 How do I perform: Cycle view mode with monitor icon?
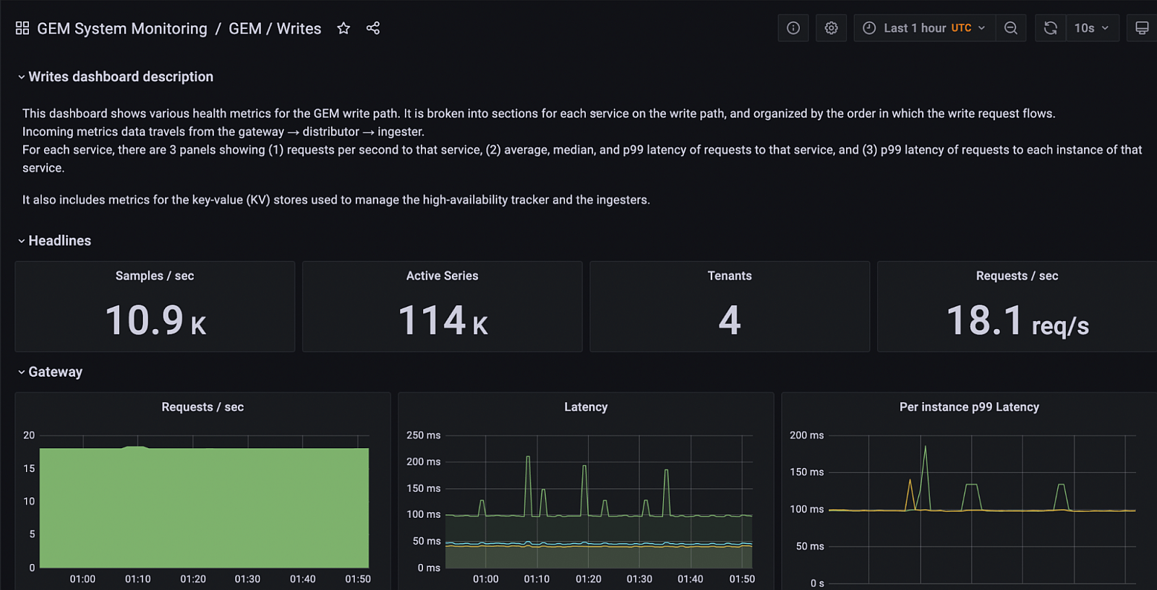coord(1142,28)
